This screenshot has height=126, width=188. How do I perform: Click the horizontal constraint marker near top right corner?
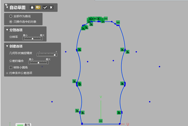[x=118, y=22]
